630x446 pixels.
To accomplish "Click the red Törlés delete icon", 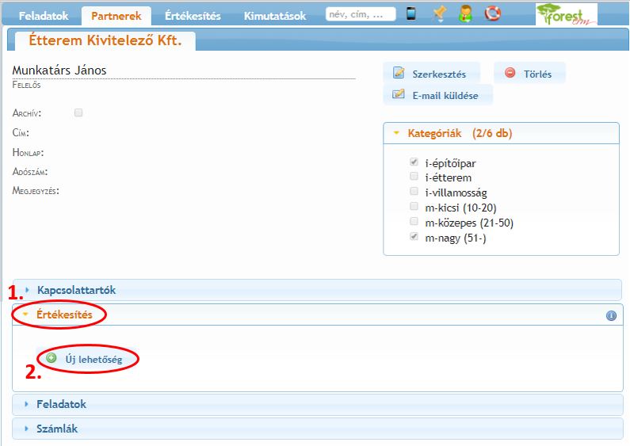I will click(x=510, y=74).
